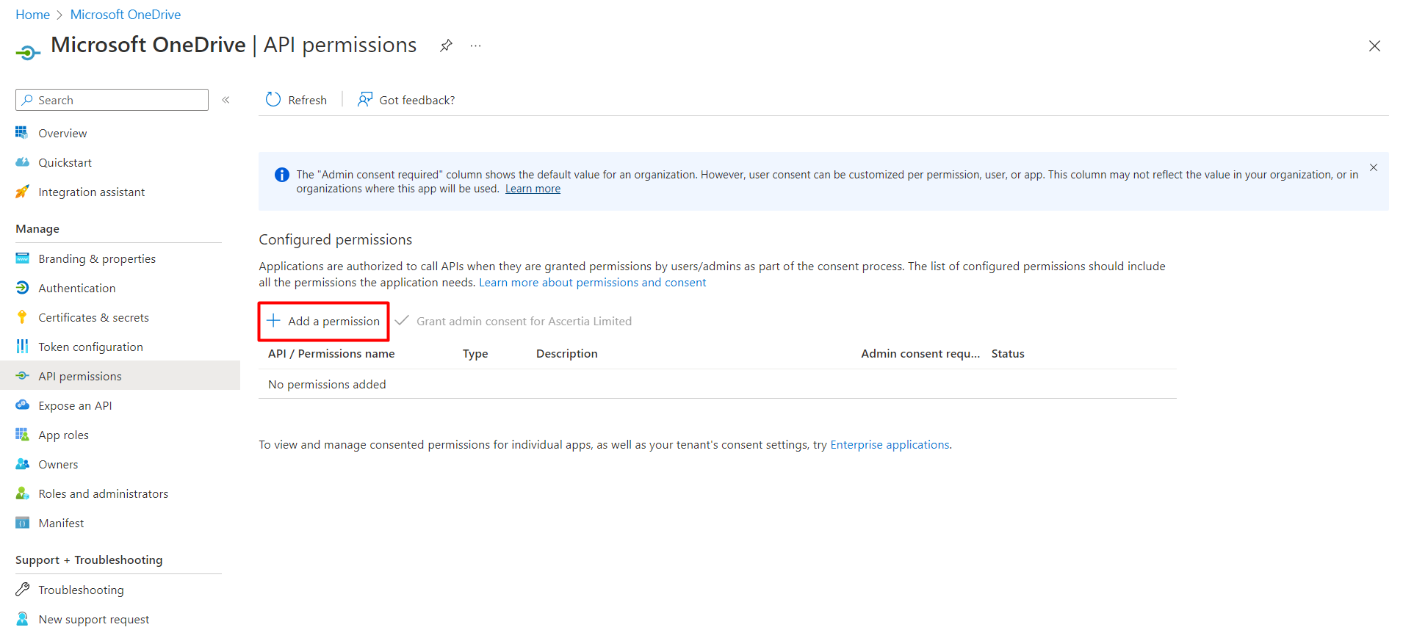Click the Overview grid icon in sidebar
Image resolution: width=1403 pixels, height=641 pixels.
pos(22,133)
